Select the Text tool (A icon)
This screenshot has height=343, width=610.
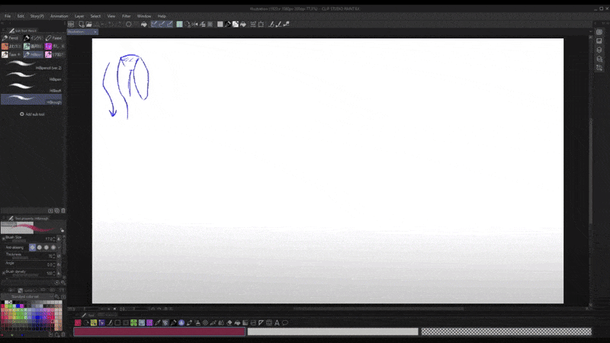click(277, 322)
